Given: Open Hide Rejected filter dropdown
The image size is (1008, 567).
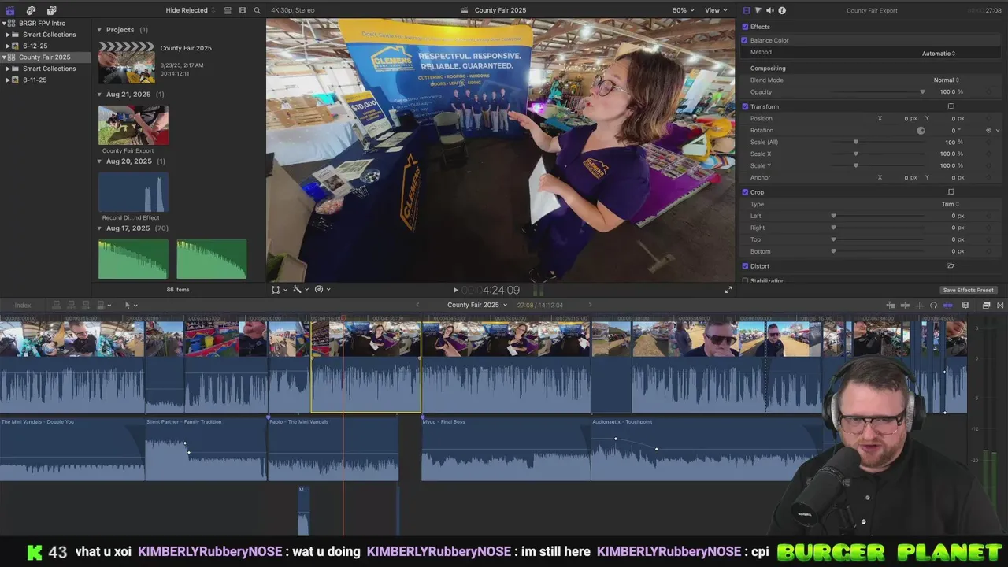Looking at the screenshot, I should tap(190, 10).
